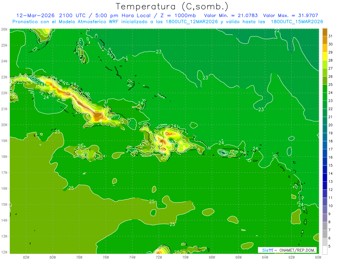This screenshot has width=338, height=261.
Task: Click the blue "Sisπ" logo text
Action: click(x=268, y=250)
